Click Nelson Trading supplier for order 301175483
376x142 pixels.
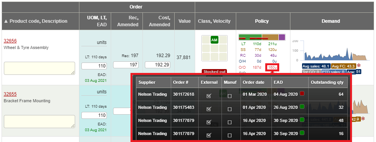tap(153, 107)
